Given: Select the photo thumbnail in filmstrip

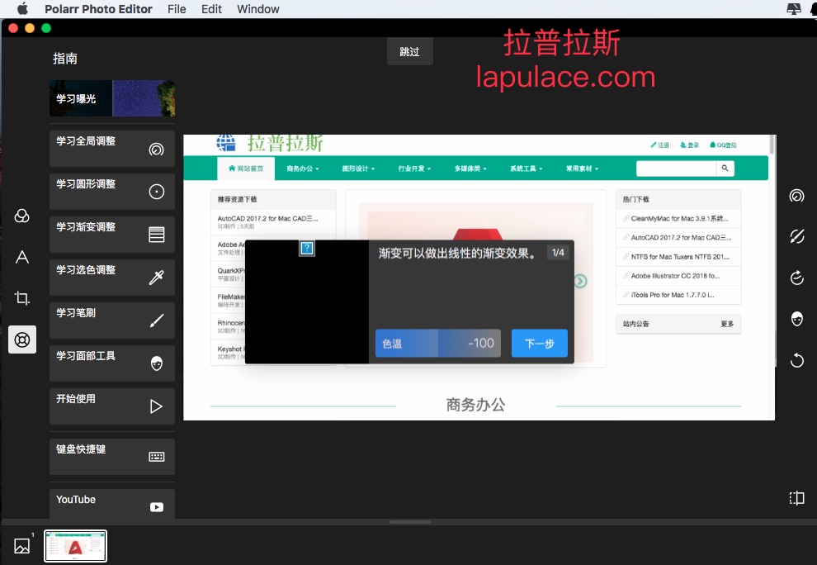Looking at the screenshot, I should tap(76, 546).
